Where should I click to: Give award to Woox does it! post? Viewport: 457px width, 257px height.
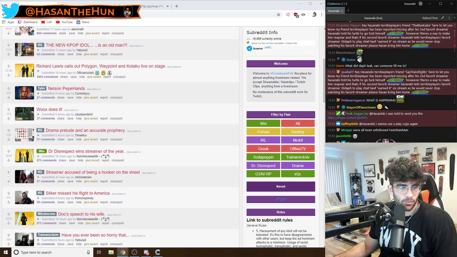[x=91, y=119]
